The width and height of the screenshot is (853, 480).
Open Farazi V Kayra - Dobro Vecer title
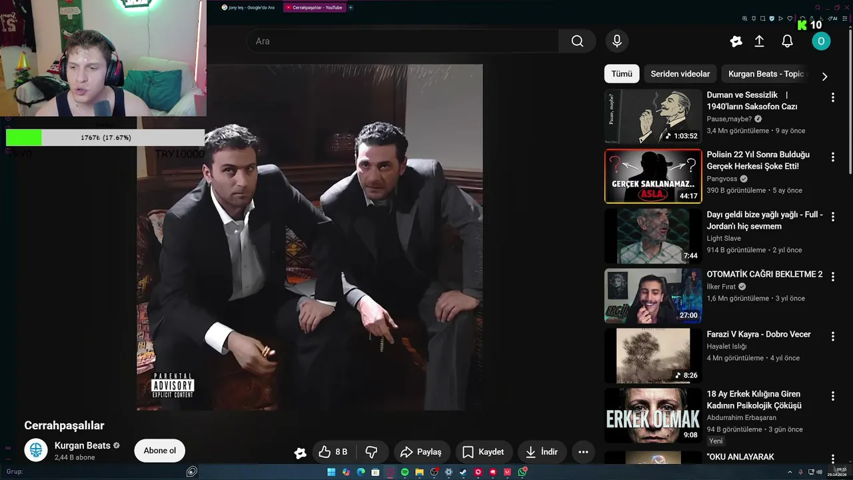758,335
